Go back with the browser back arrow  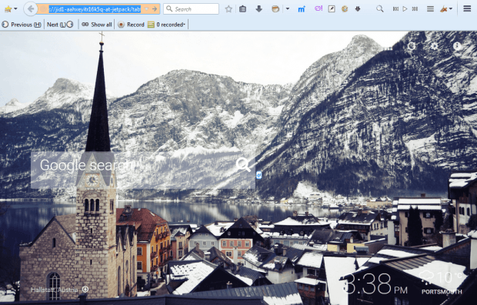(30, 9)
